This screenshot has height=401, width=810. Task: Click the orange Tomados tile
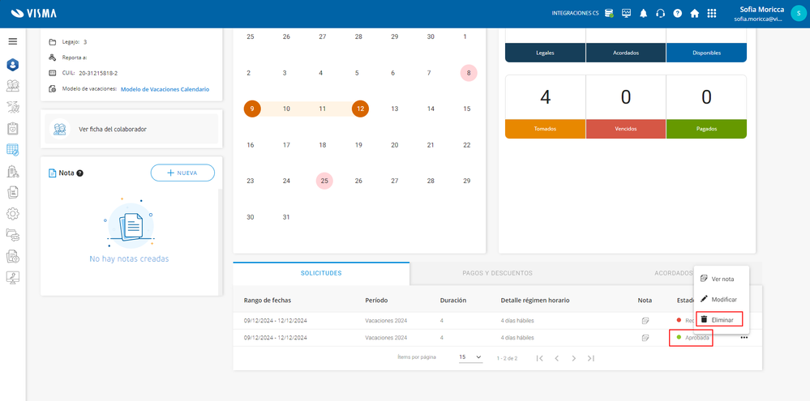pyautogui.click(x=545, y=129)
